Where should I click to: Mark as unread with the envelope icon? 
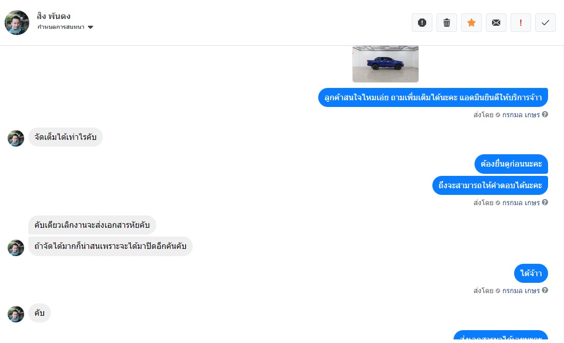pos(496,23)
